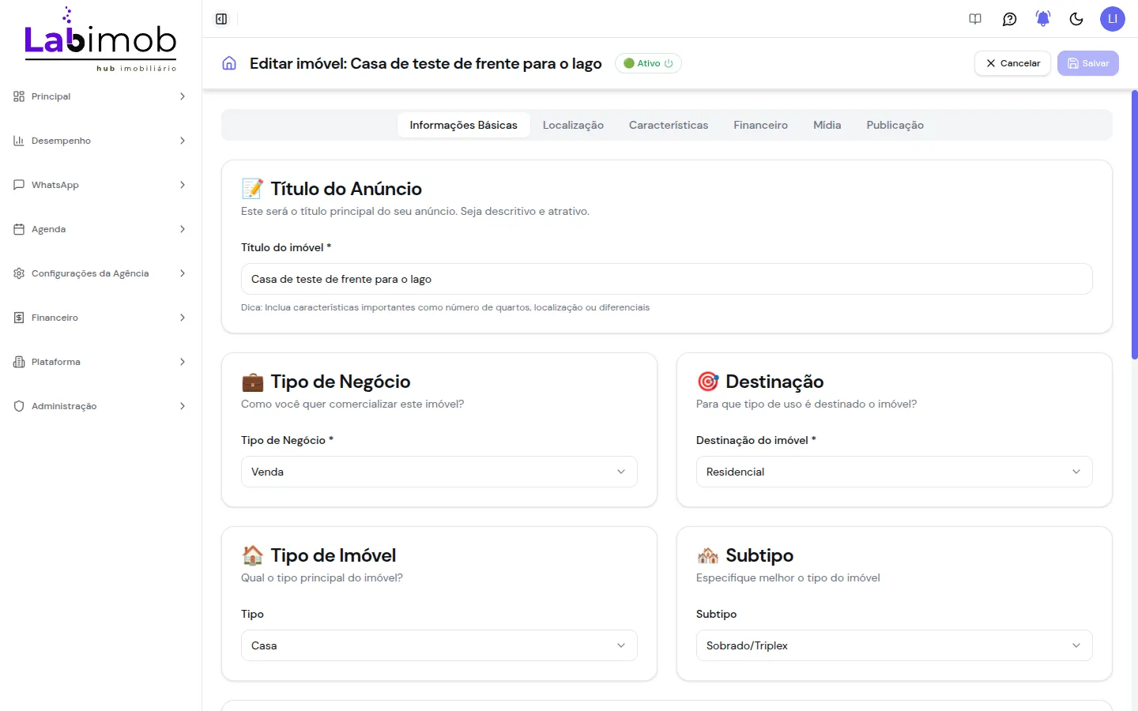
Task: Open the Administração sidebar menu label
Action: pos(64,406)
